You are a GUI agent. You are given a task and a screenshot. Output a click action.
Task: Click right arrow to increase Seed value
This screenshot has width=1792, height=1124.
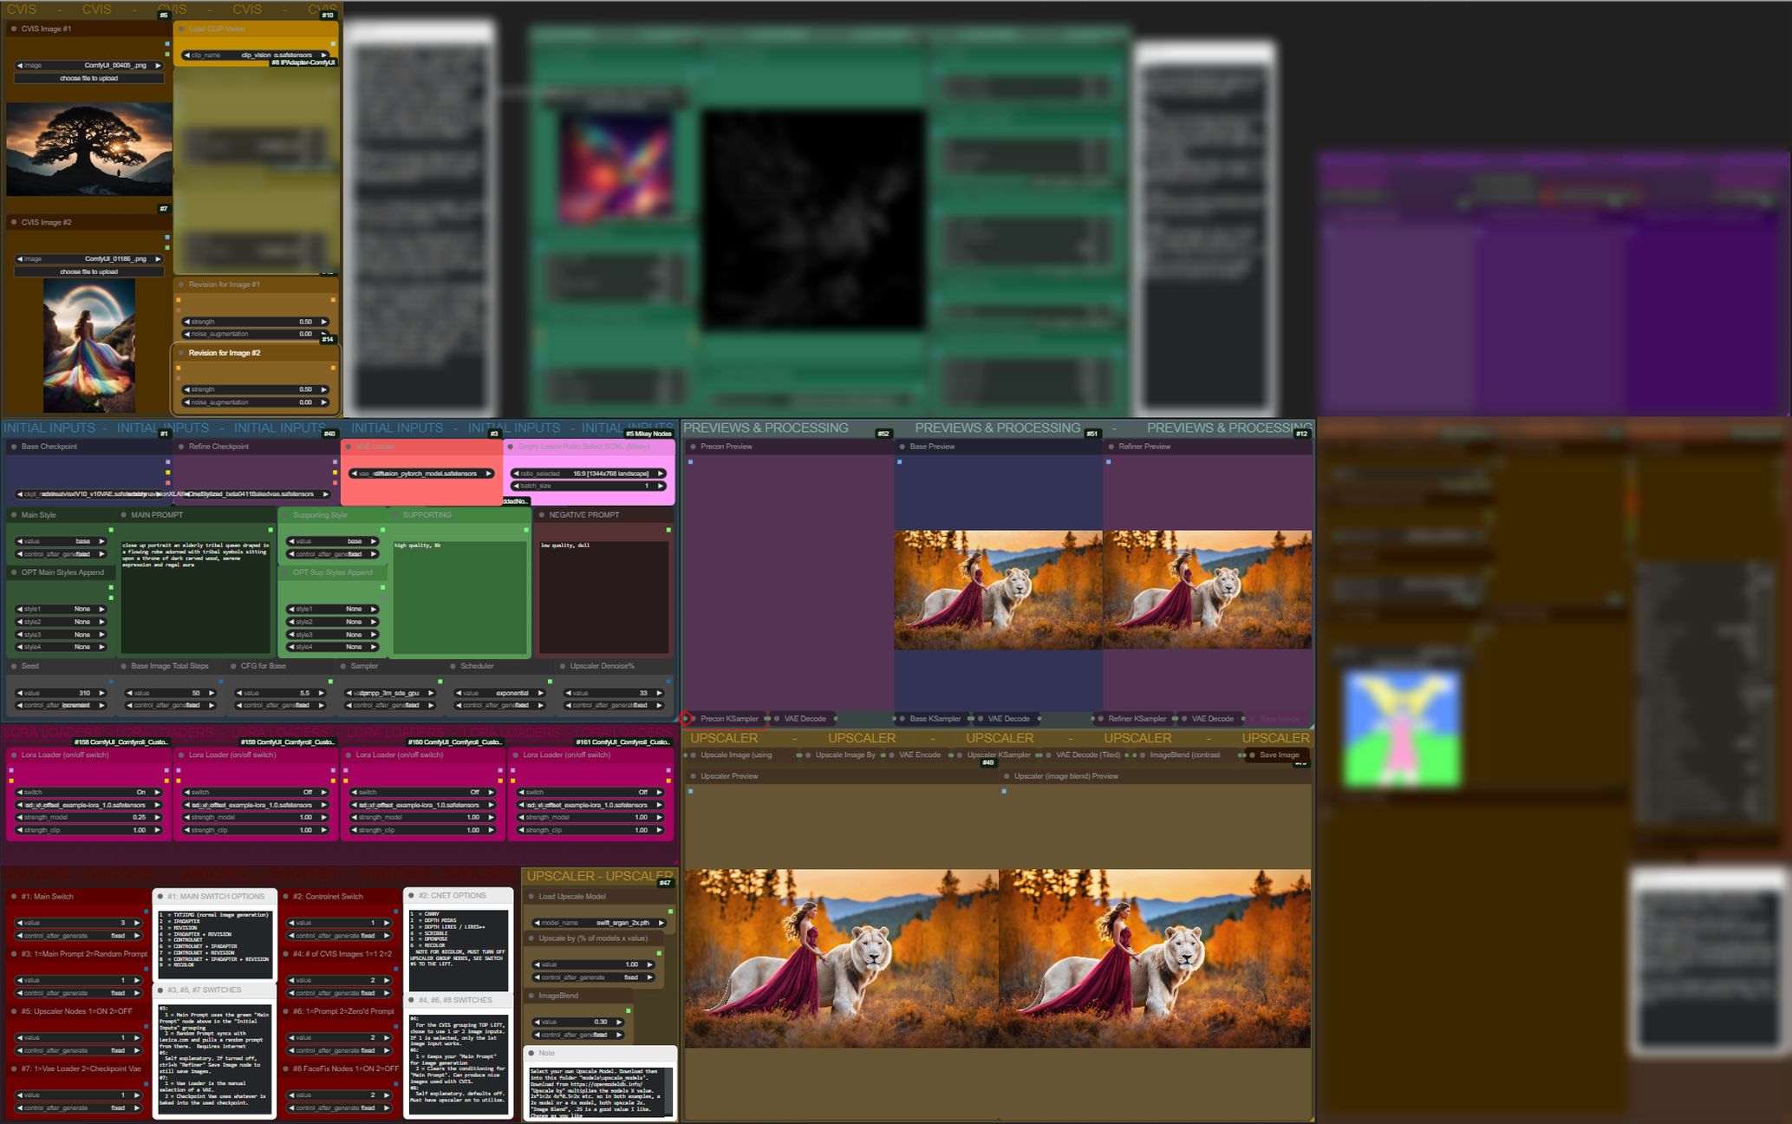tap(101, 693)
